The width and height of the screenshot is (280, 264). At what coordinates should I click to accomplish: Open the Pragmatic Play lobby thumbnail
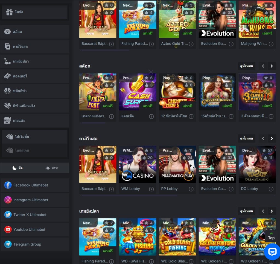pos(177,164)
